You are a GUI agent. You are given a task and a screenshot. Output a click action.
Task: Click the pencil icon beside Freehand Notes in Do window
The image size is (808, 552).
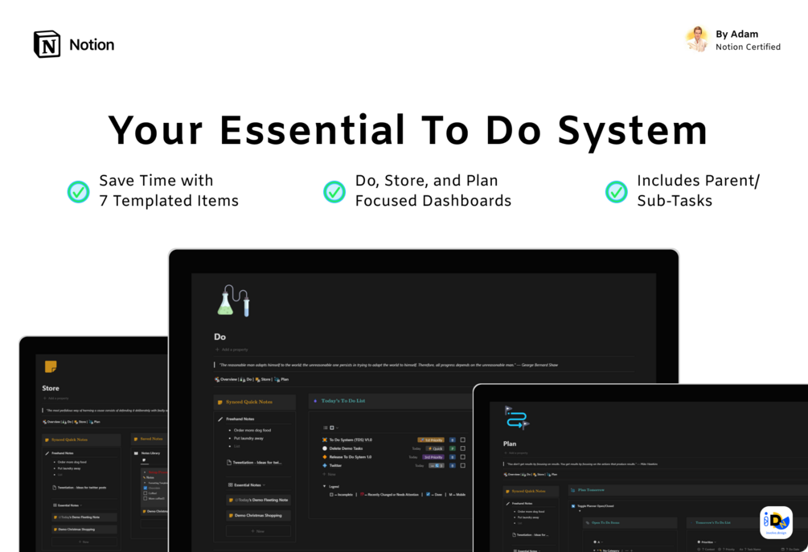[x=220, y=419]
